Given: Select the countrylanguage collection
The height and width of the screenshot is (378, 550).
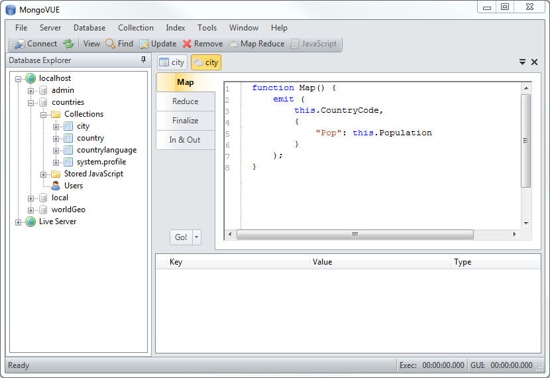Looking at the screenshot, I should click(x=106, y=150).
